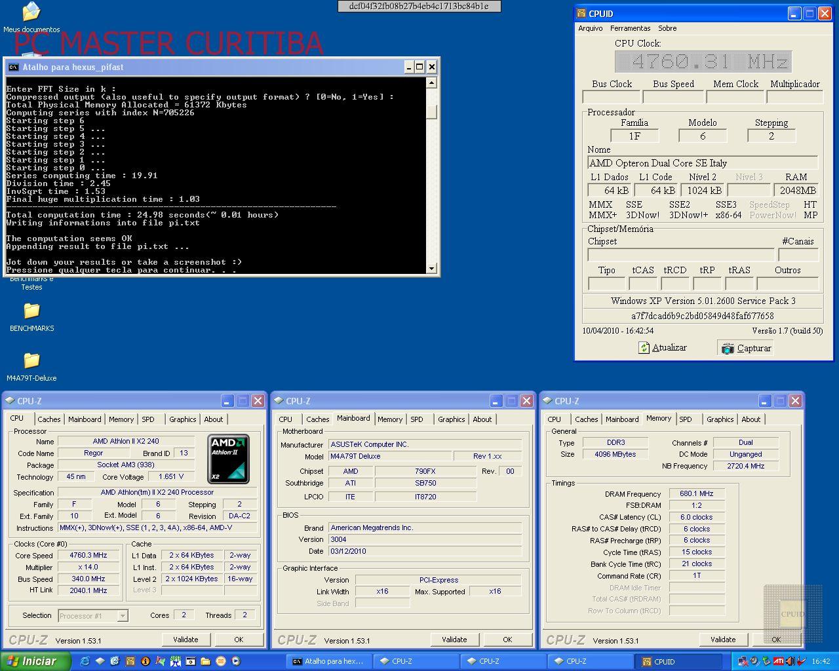
Task: Click the taskbar clock showing 16:42
Action: coord(821,662)
